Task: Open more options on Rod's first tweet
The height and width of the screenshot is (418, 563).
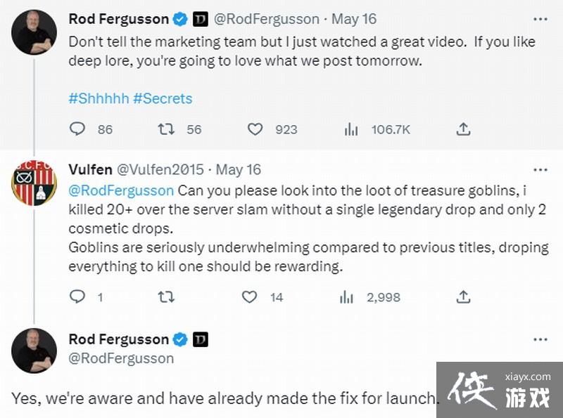Action: [540, 19]
